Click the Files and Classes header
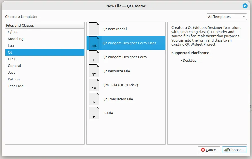This screenshot has height=159, width=252. pyautogui.click(x=45, y=25)
